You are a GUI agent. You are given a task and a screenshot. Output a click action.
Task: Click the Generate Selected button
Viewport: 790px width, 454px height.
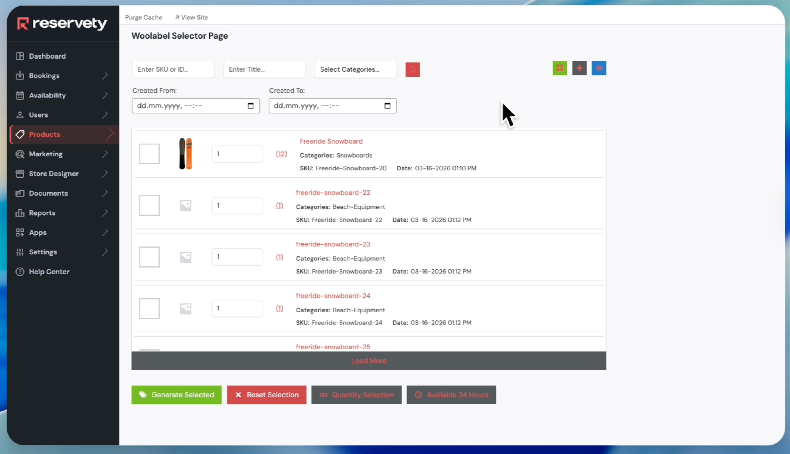point(176,395)
